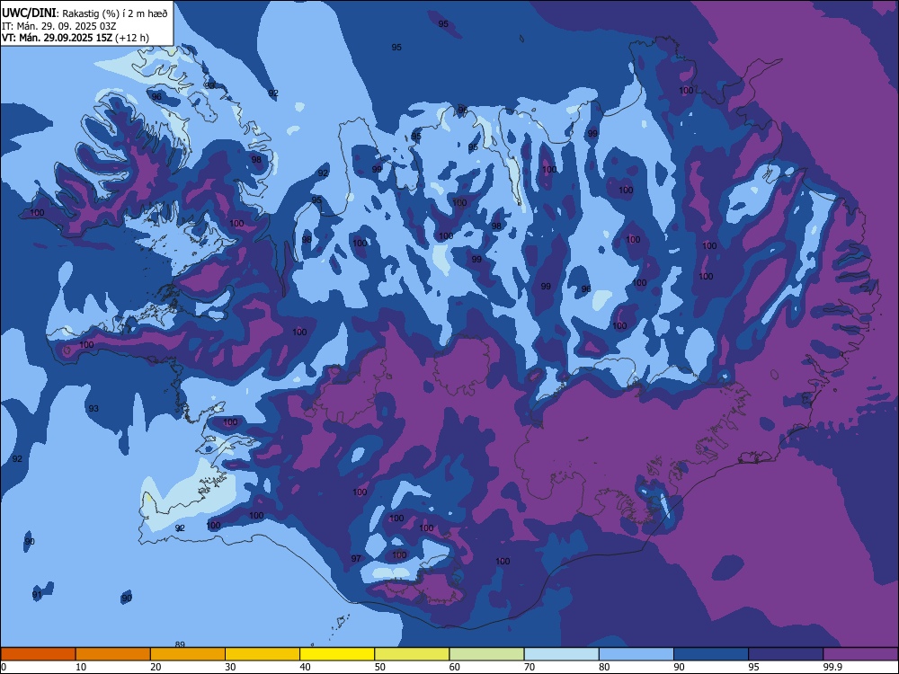Click the "0" legend scale label
Viewport: 899px width, 674px height.
4,667
